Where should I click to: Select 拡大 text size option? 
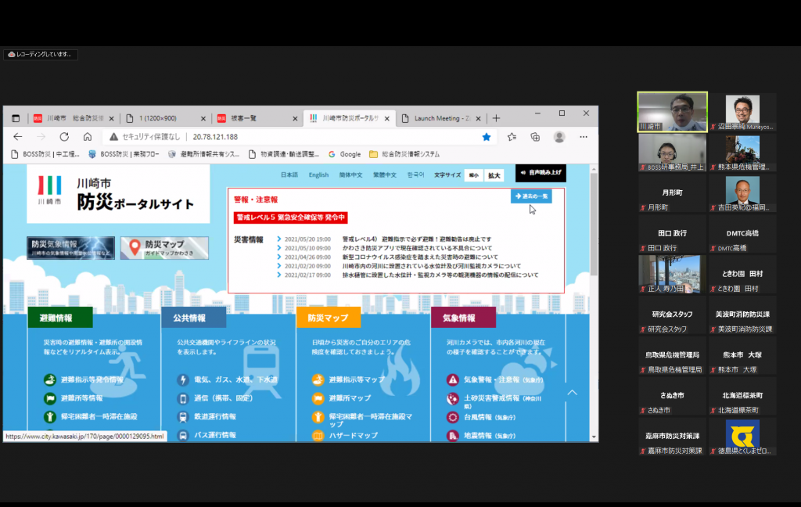494,175
